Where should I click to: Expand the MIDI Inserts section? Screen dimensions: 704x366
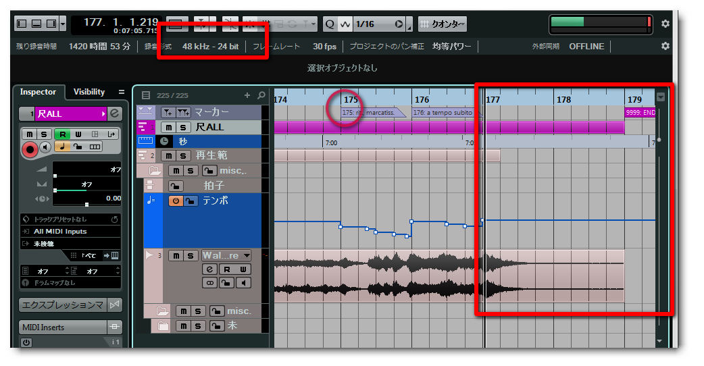click(x=63, y=327)
